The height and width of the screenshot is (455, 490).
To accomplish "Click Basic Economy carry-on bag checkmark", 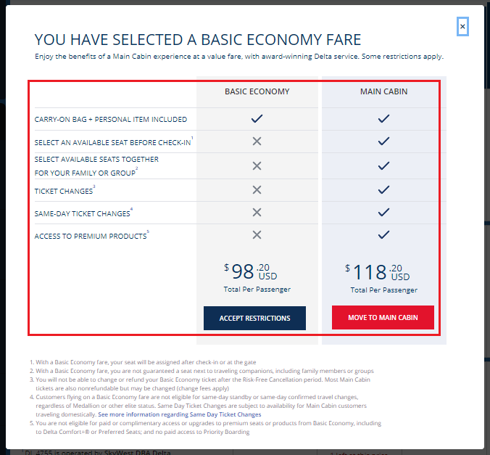I will click(x=256, y=119).
